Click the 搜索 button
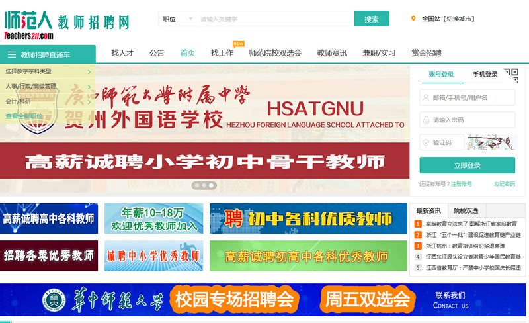529x323 pixels. (372, 19)
